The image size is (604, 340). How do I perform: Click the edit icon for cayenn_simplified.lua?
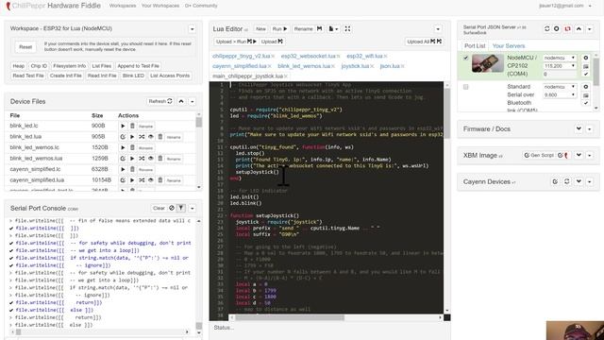tap(123, 180)
